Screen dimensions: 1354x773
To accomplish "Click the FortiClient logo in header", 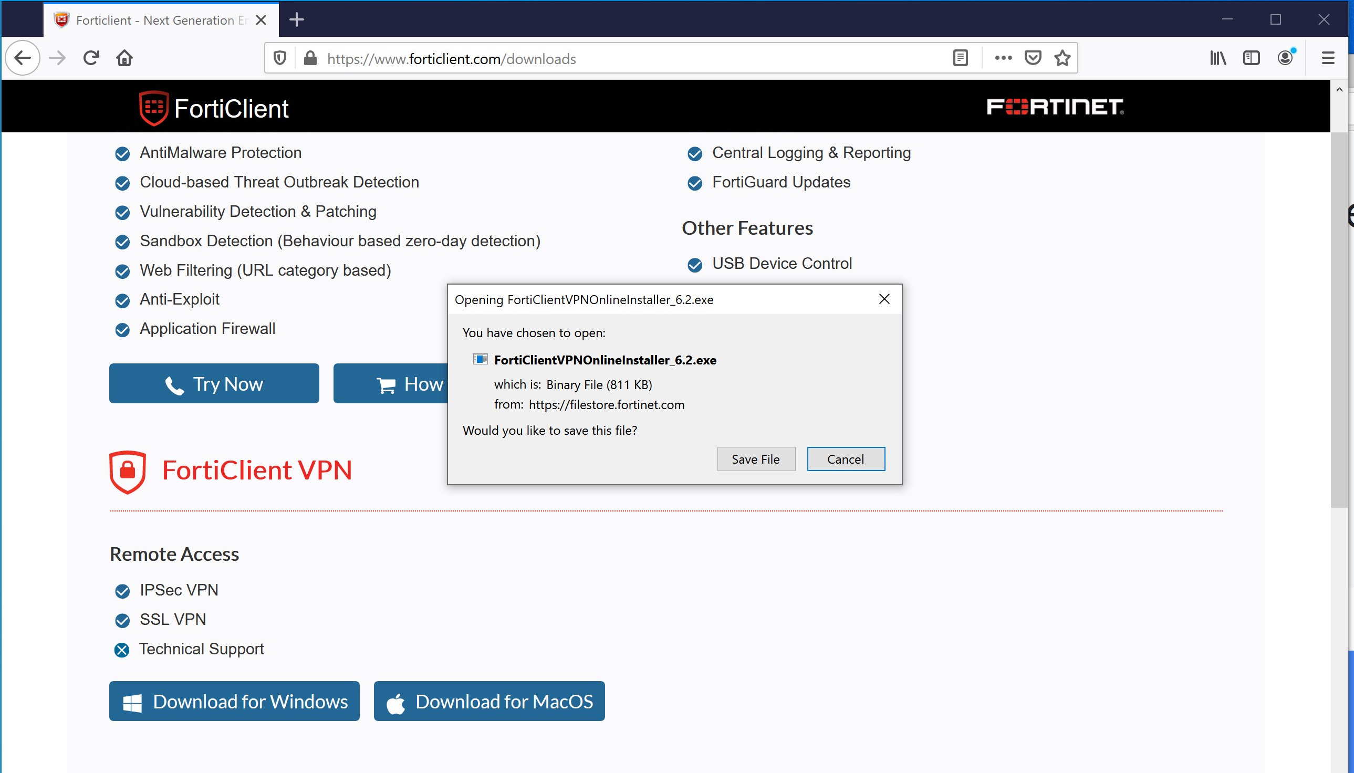I will (213, 108).
